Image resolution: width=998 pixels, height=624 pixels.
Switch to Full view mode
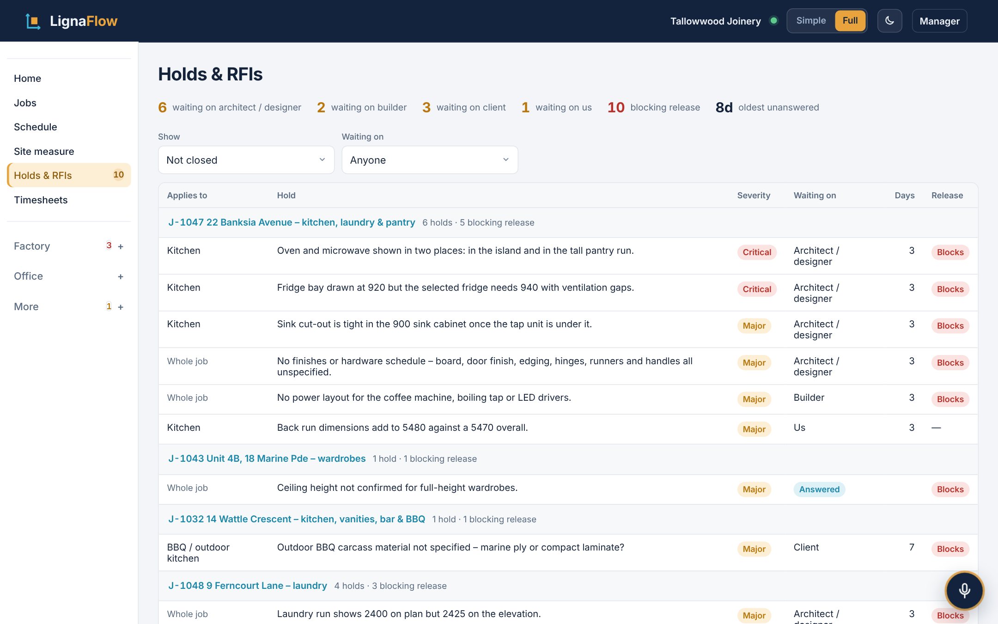tap(850, 21)
